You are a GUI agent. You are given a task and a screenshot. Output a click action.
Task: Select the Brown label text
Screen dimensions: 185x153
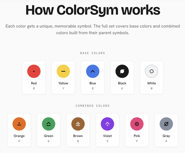pyautogui.click(x=78, y=136)
